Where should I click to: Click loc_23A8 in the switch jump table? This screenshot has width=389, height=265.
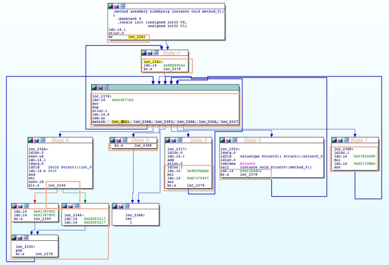185,122
